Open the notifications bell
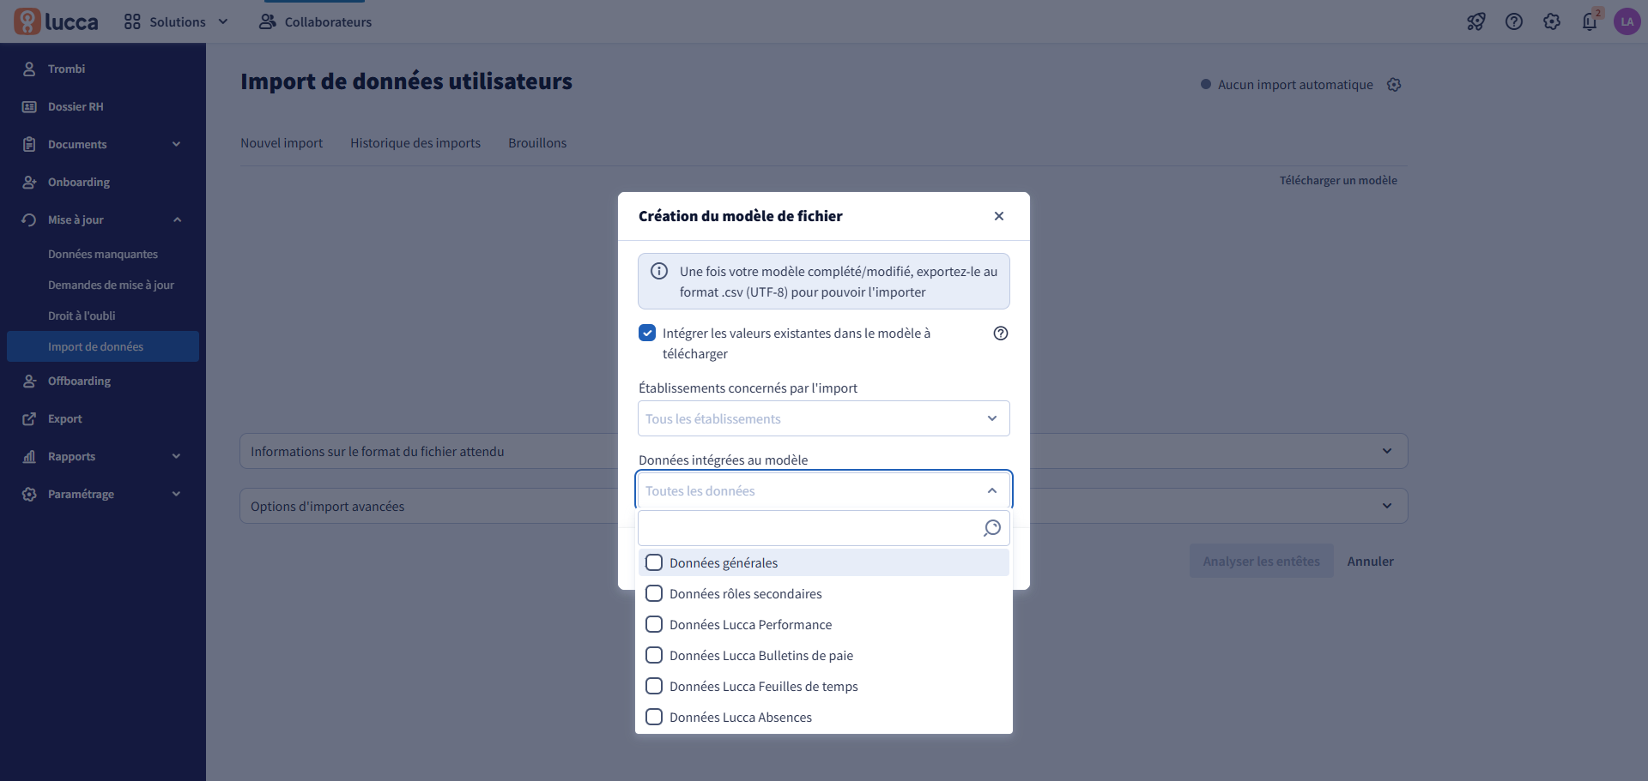Viewport: 1648px width, 781px height. [x=1590, y=21]
